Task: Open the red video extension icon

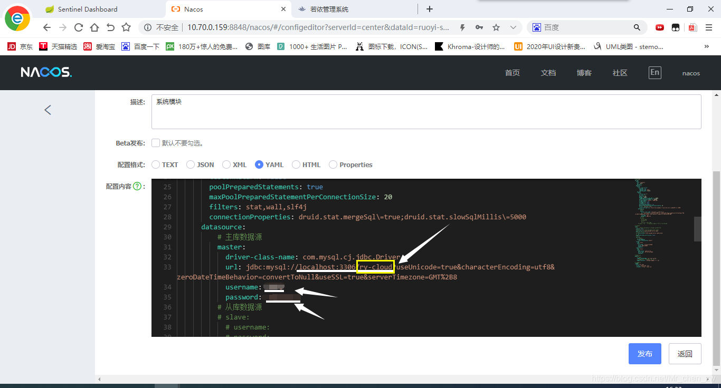Action: (660, 27)
